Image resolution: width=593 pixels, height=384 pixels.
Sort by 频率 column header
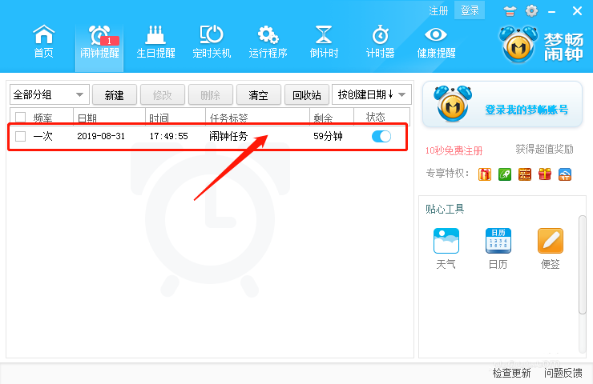click(42, 118)
